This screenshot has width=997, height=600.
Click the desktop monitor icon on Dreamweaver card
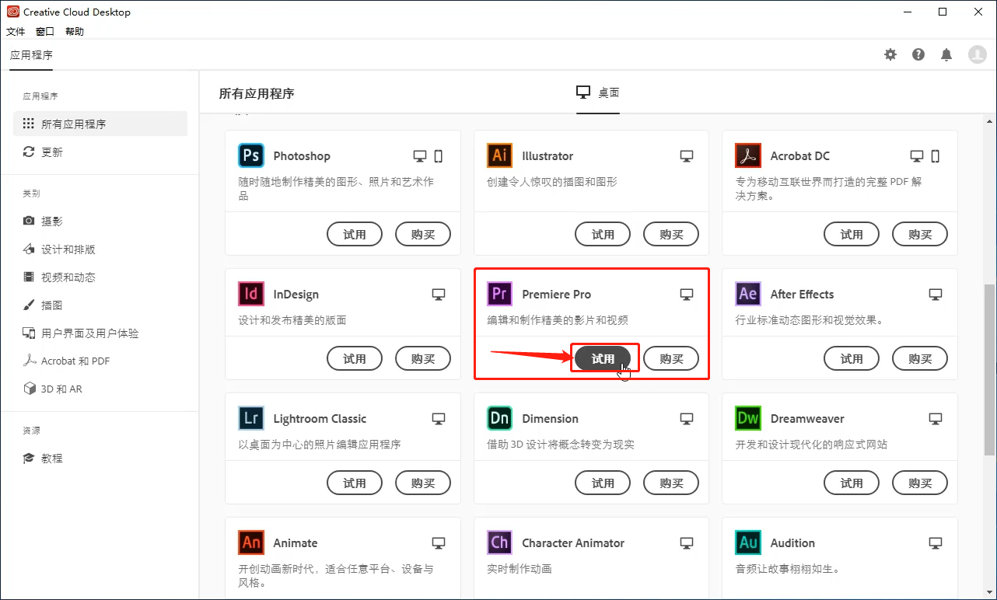(x=936, y=419)
